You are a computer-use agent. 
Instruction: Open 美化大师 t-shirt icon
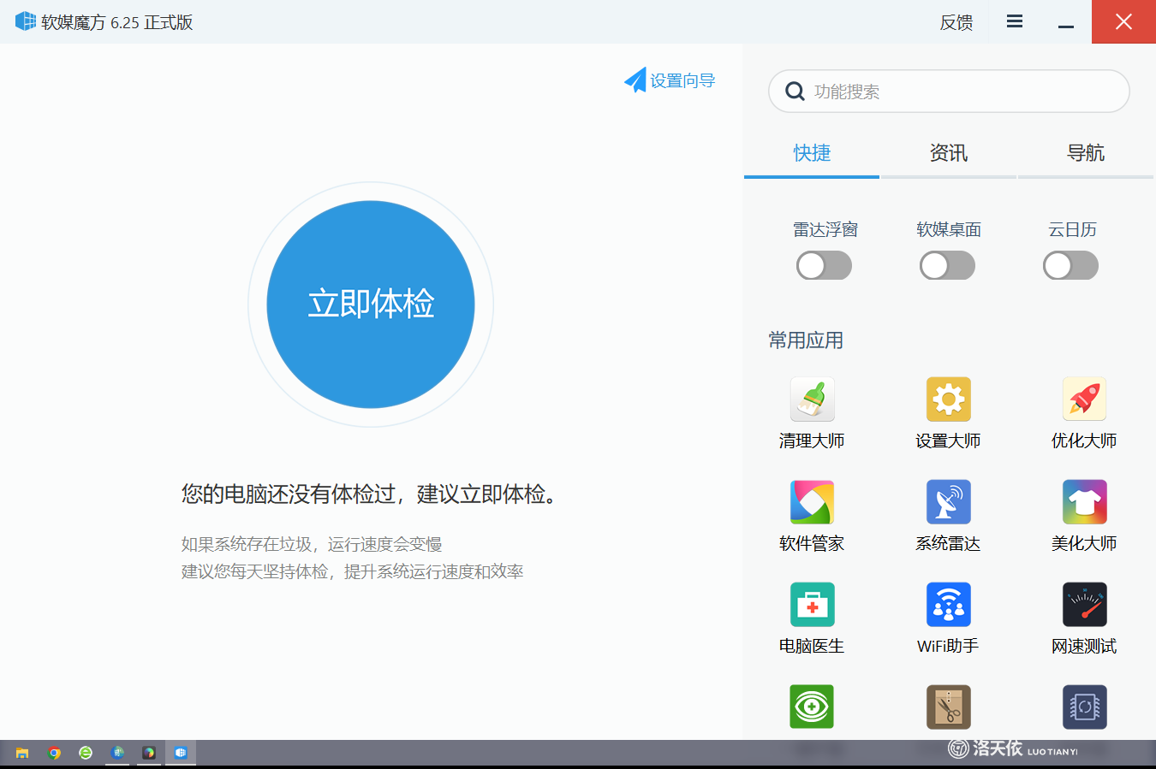pos(1084,501)
